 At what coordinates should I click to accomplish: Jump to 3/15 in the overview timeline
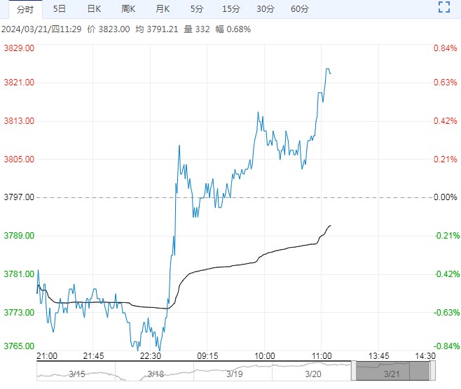point(77,374)
